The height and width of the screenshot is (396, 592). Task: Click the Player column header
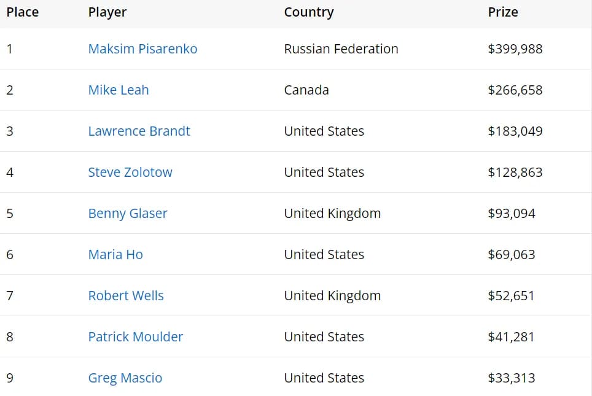click(x=107, y=12)
